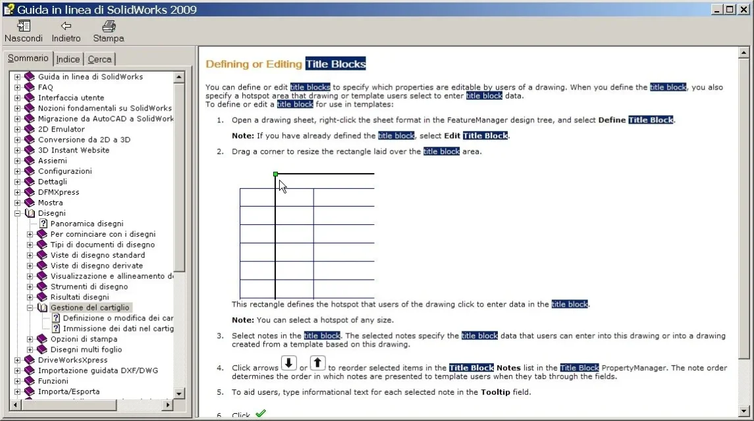Expand Guida in linea di SolidWorks node

[x=17, y=77]
